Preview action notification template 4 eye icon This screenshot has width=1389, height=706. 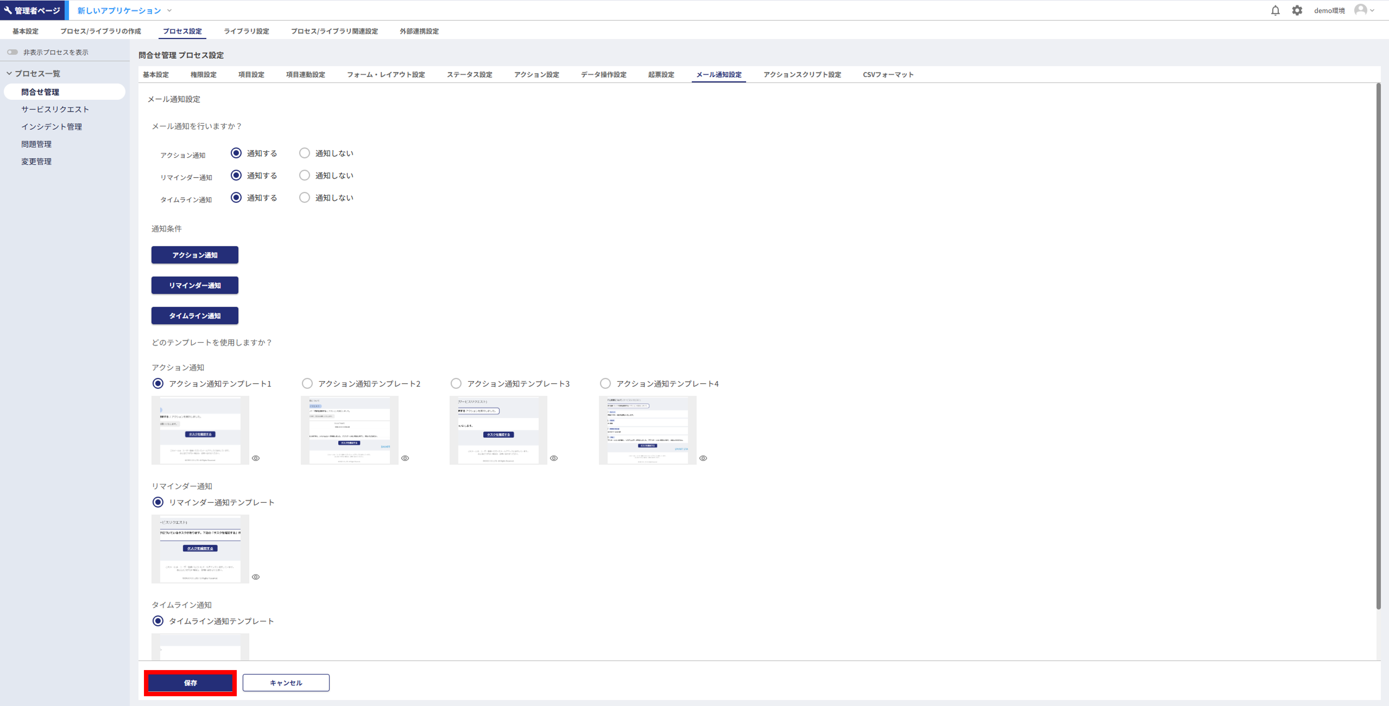coord(703,458)
